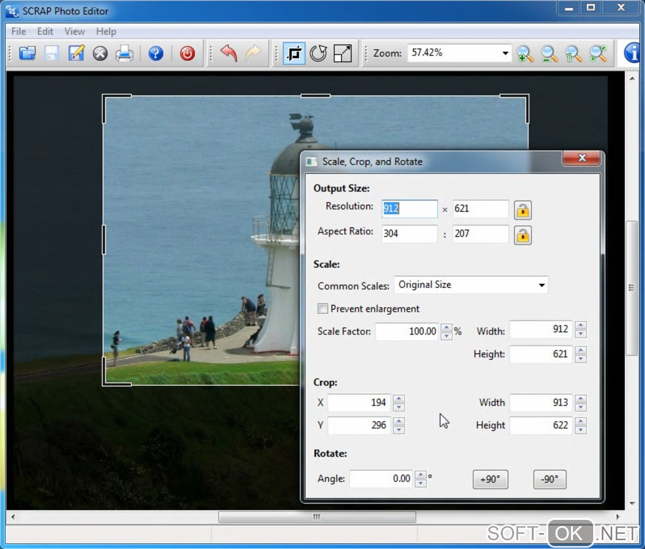
Task: Click the Open file folder icon
Action: click(x=27, y=53)
